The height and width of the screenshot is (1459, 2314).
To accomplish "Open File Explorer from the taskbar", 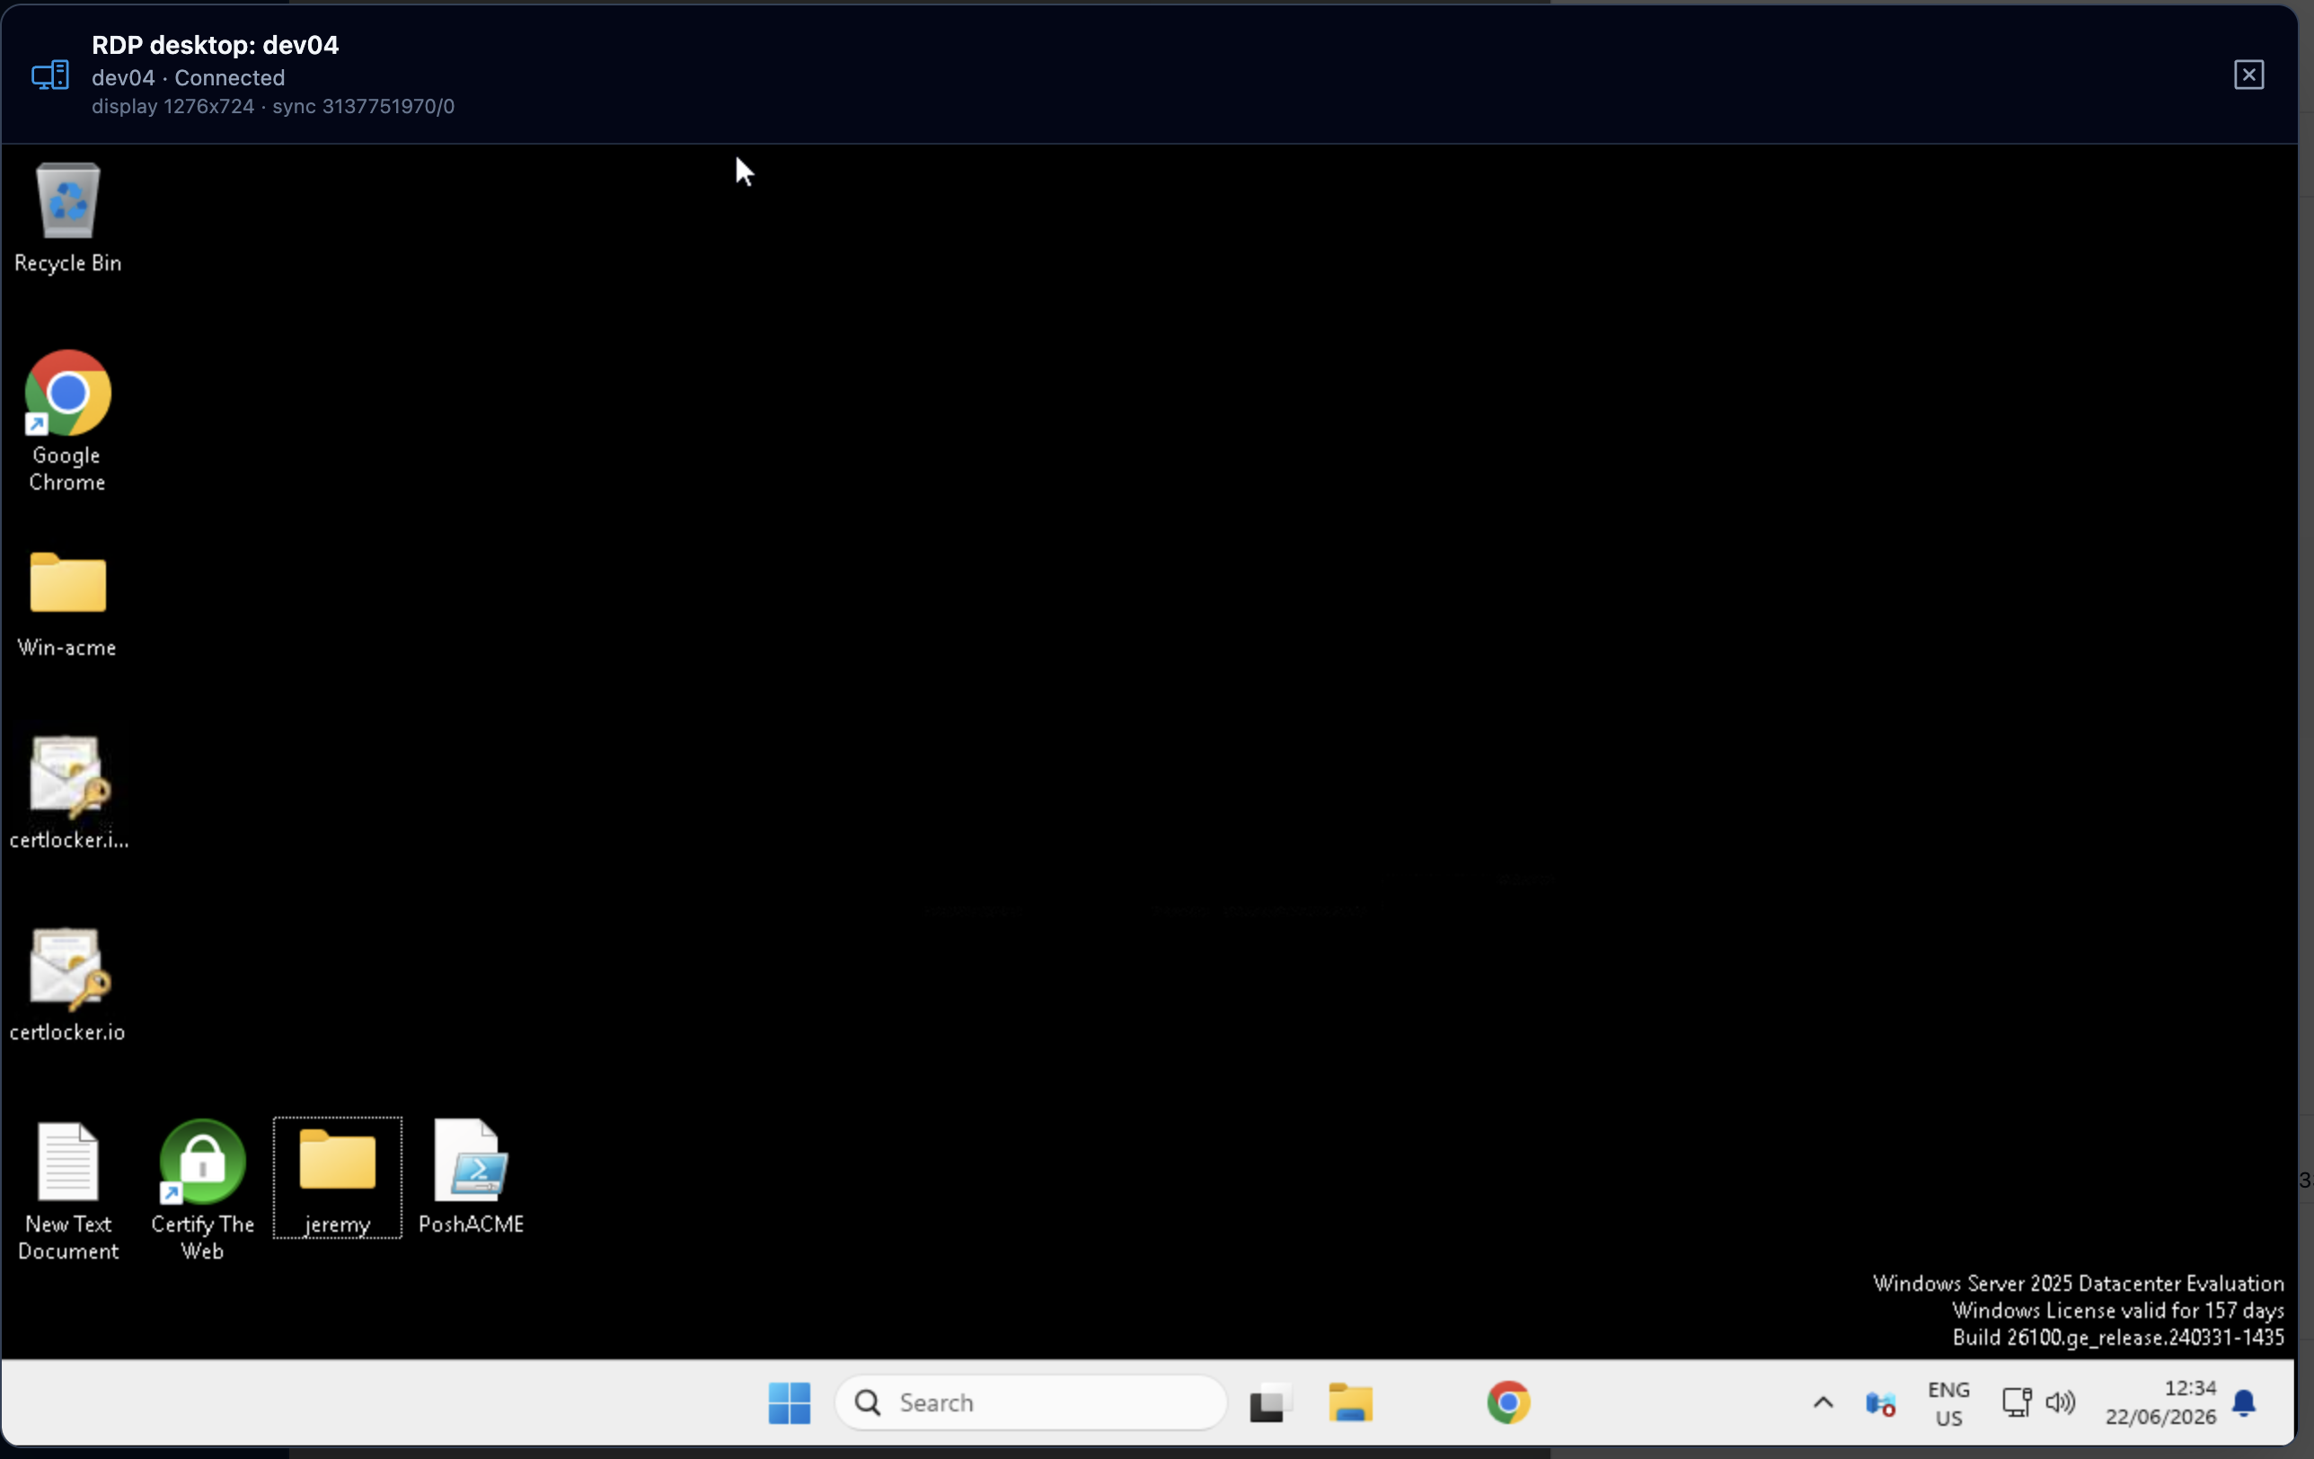I will [1350, 1403].
